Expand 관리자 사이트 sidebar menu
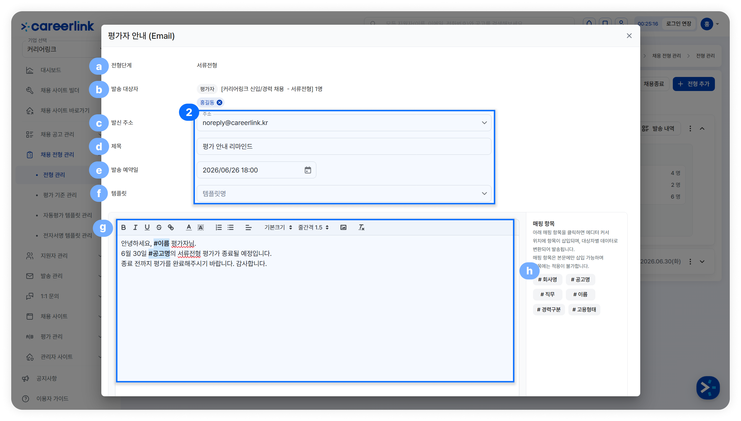The image size is (741, 421). [x=56, y=357]
